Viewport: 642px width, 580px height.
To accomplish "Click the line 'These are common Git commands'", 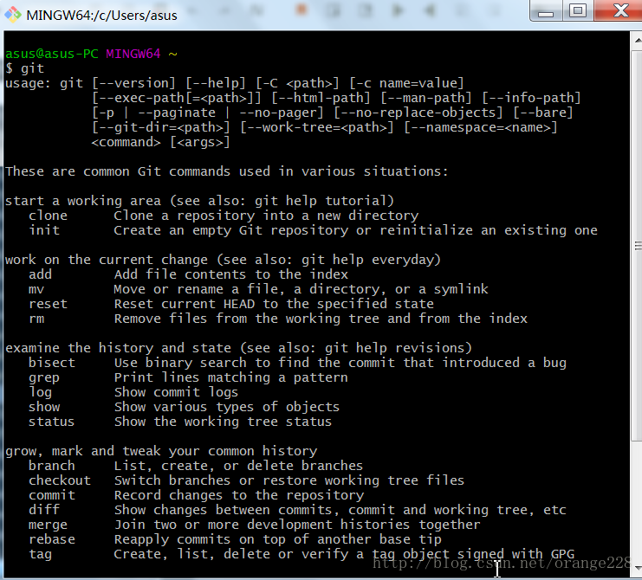I will (x=226, y=171).
